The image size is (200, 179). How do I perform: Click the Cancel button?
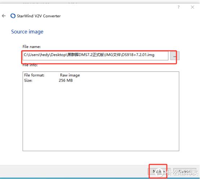point(185,172)
